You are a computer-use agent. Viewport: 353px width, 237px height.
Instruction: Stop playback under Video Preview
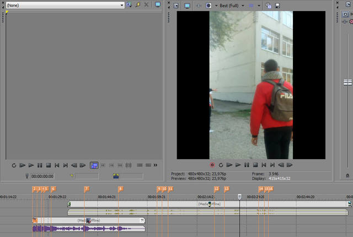click(255, 165)
